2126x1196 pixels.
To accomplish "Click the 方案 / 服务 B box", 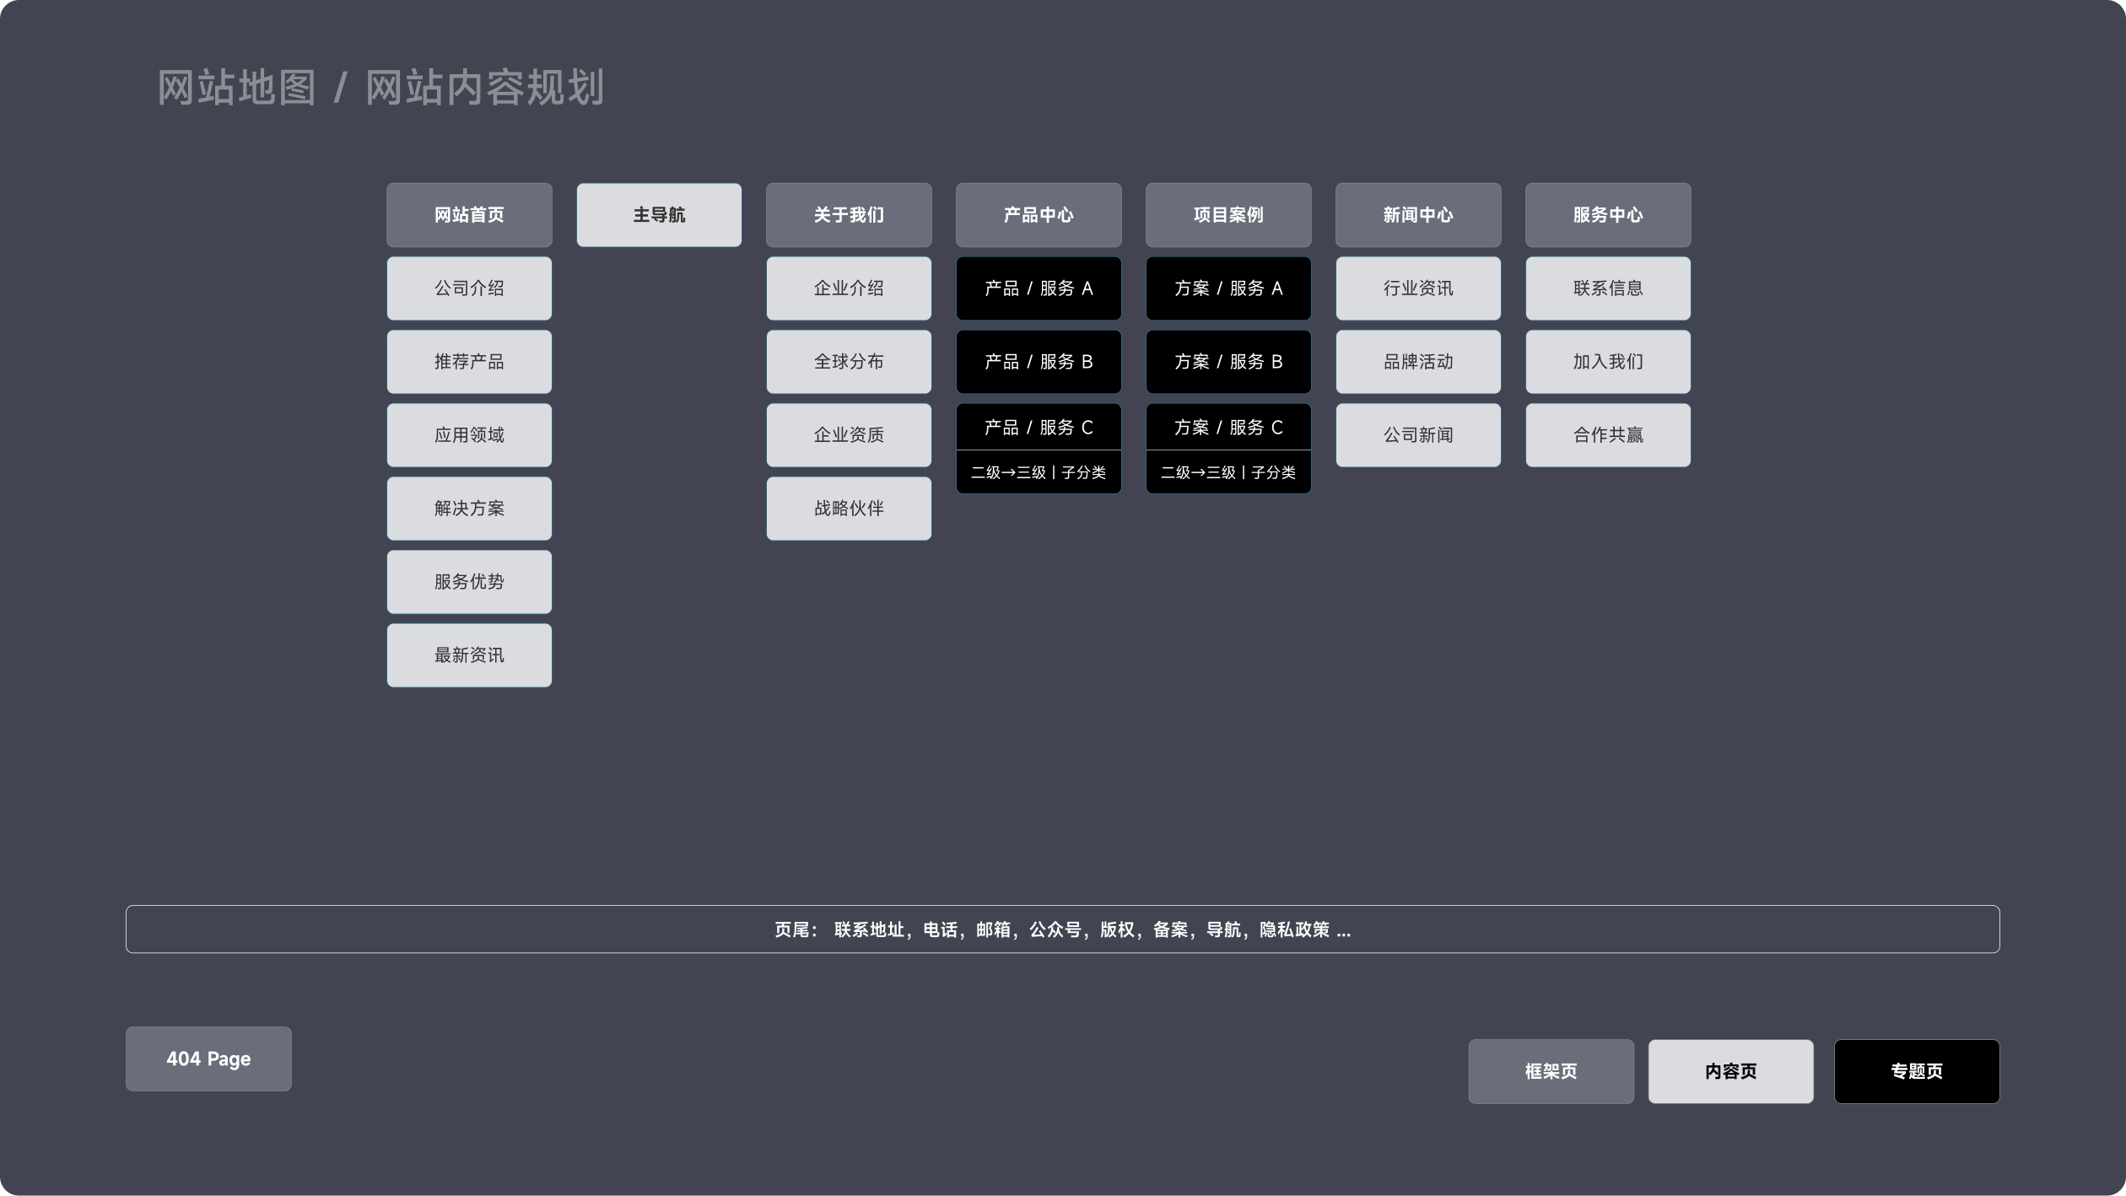I will point(1228,361).
